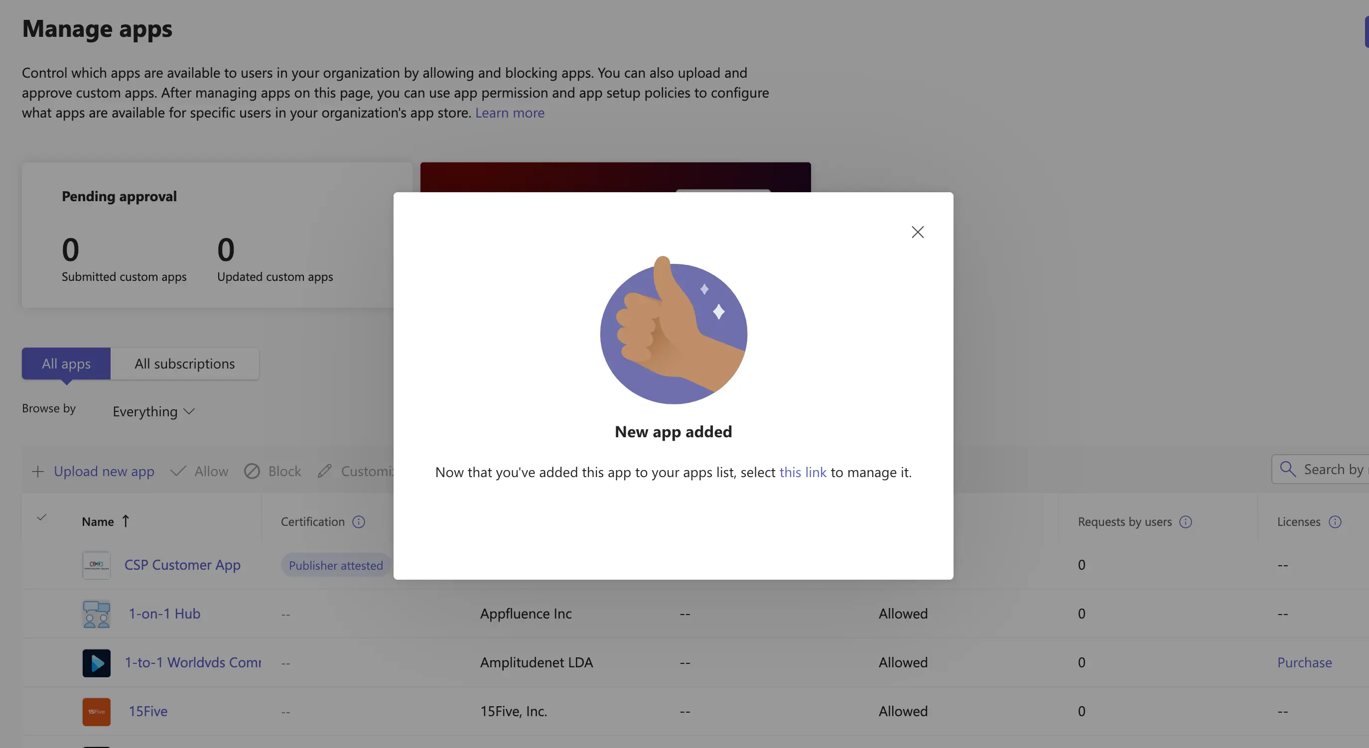Click the Customize pencil icon
The width and height of the screenshot is (1369, 748).
pyautogui.click(x=325, y=471)
